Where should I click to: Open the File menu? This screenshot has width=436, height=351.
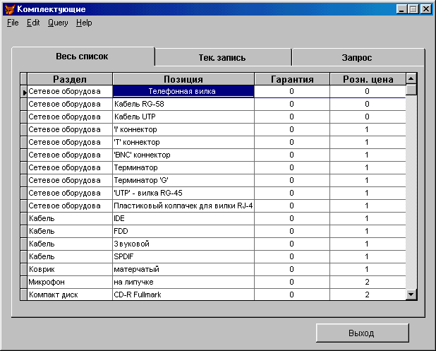click(x=13, y=23)
